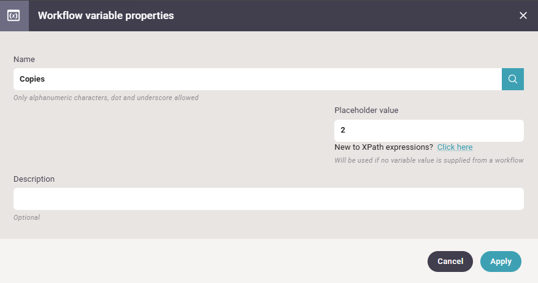Open the XPath "Click here" help link
The width and height of the screenshot is (538, 283).
455,147
